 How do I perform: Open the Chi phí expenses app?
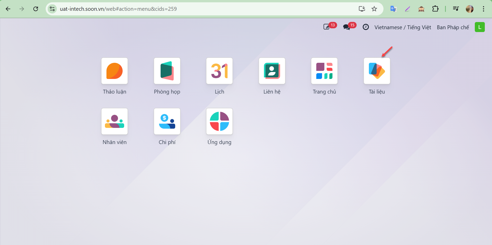[167, 121]
